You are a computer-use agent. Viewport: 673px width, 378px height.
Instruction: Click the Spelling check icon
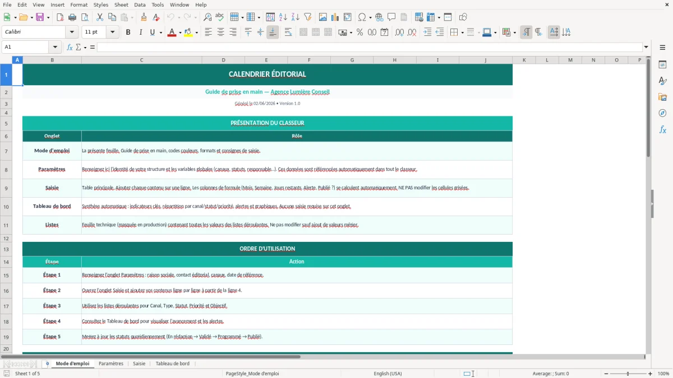click(220, 17)
